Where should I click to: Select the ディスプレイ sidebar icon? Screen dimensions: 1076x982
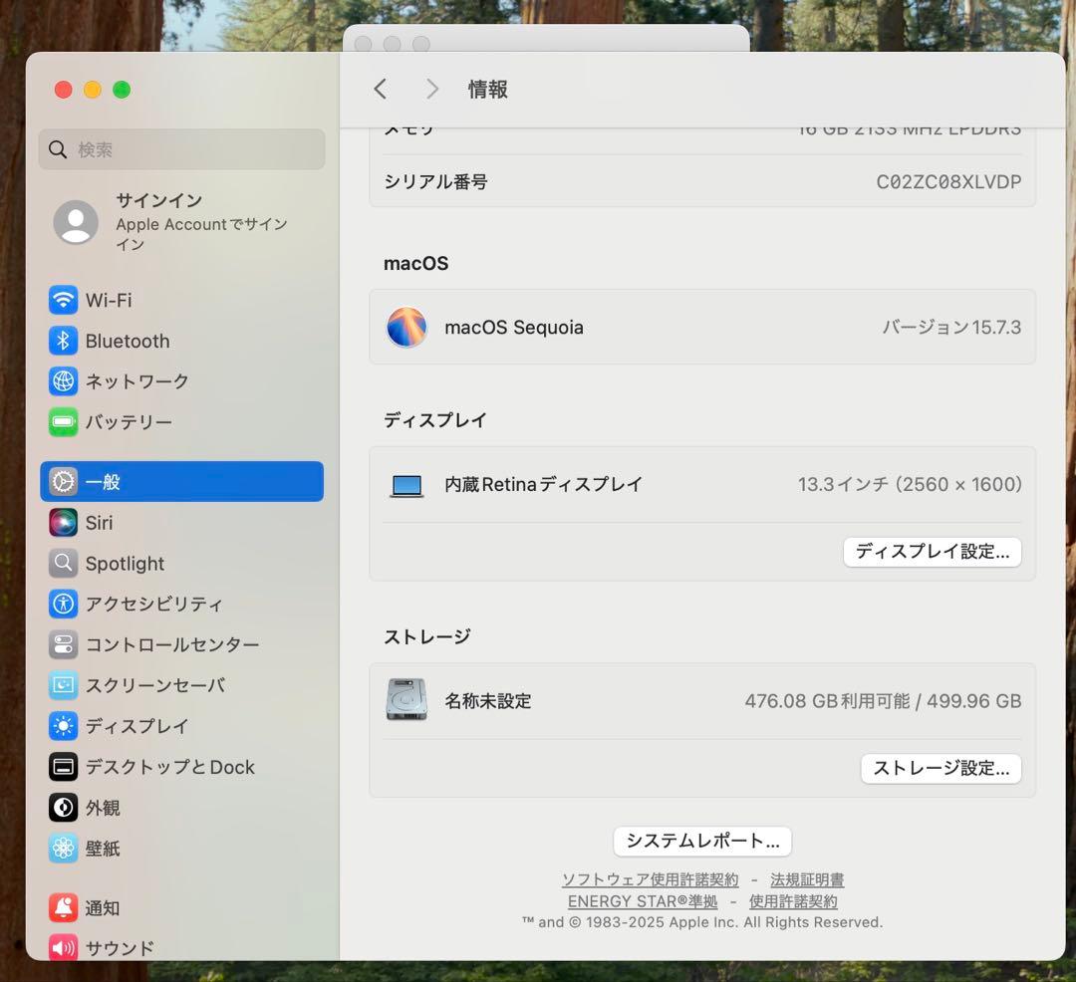tap(63, 726)
